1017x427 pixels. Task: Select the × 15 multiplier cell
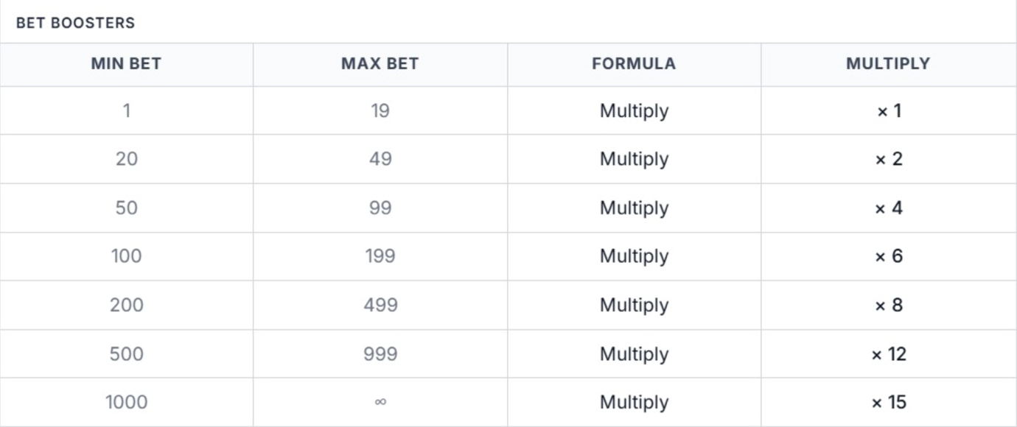pyautogui.click(x=889, y=402)
